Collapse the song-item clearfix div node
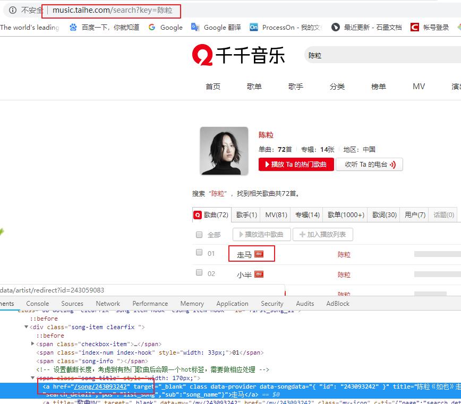This screenshot has width=461, height=404. (26, 327)
